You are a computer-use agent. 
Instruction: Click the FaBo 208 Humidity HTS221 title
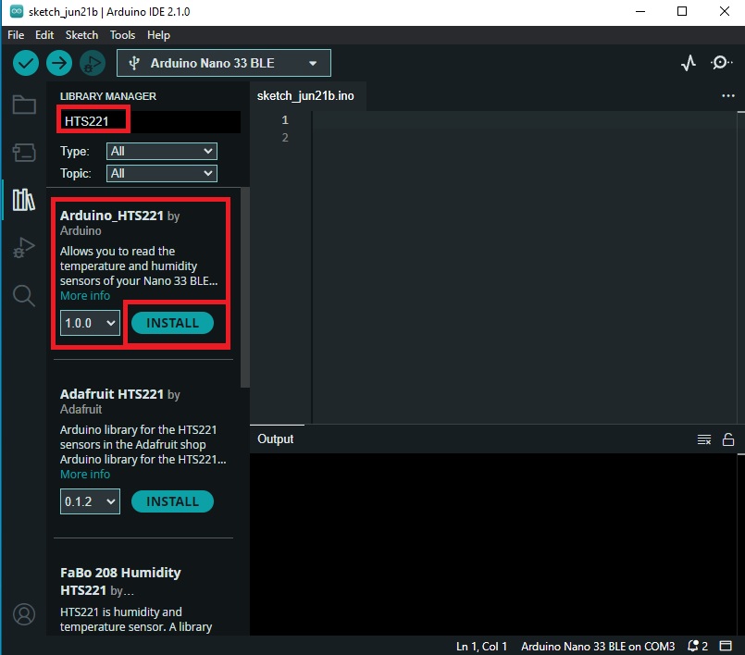pyautogui.click(x=120, y=581)
